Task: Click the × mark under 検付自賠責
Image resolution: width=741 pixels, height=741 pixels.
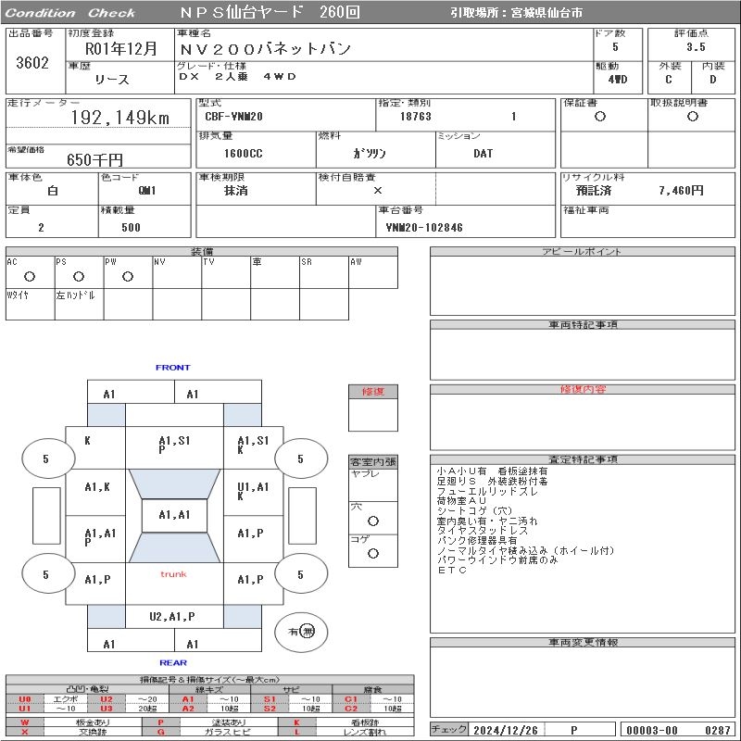Action: click(378, 191)
